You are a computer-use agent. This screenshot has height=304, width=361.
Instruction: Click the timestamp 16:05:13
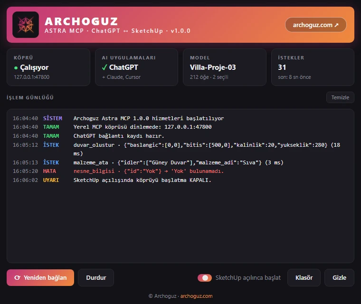point(25,162)
